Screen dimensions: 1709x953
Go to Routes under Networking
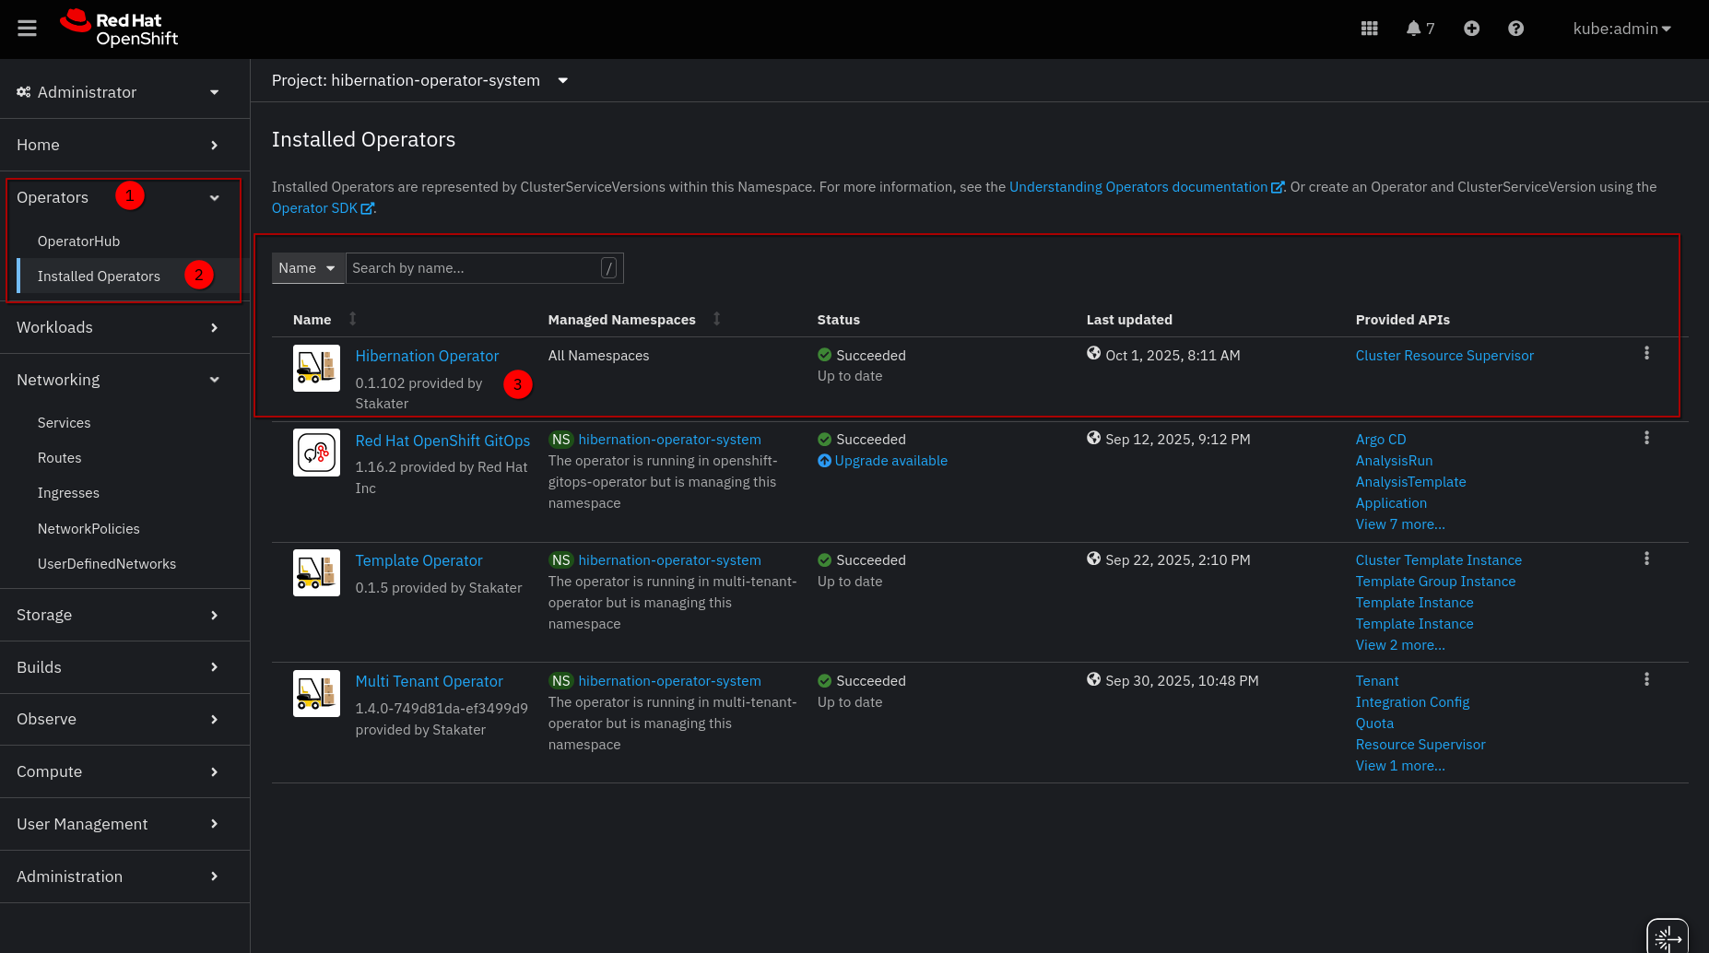click(x=59, y=458)
